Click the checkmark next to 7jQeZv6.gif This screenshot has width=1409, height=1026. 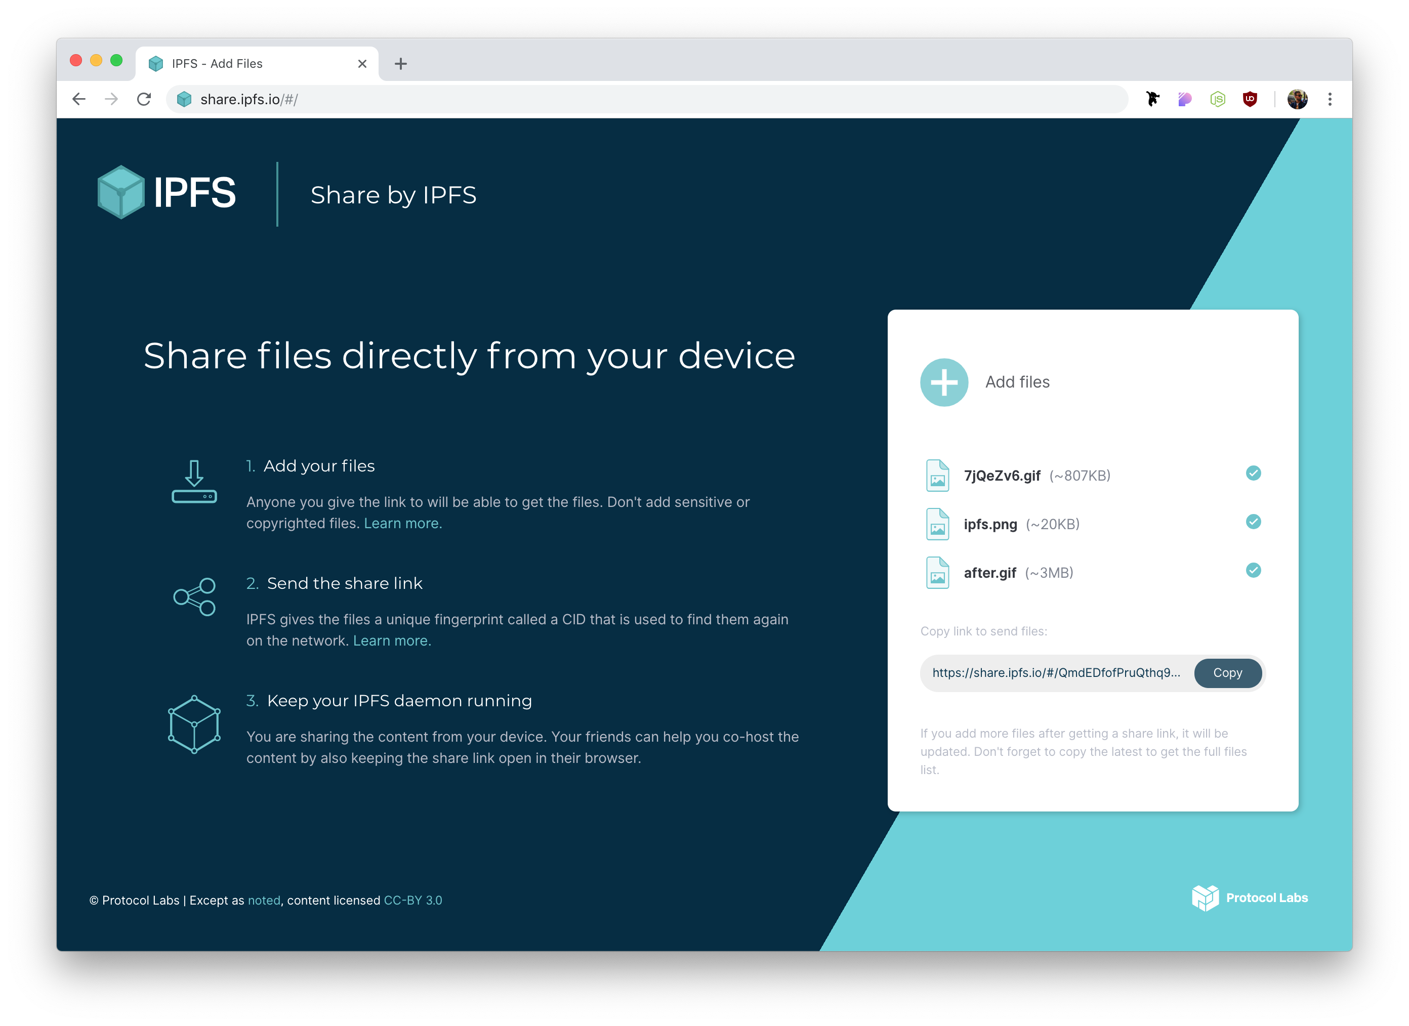[x=1253, y=473]
